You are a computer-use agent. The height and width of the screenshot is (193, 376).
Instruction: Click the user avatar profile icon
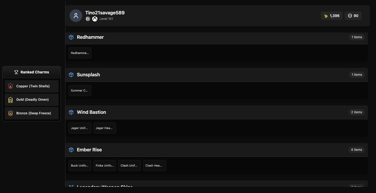pyautogui.click(x=76, y=16)
